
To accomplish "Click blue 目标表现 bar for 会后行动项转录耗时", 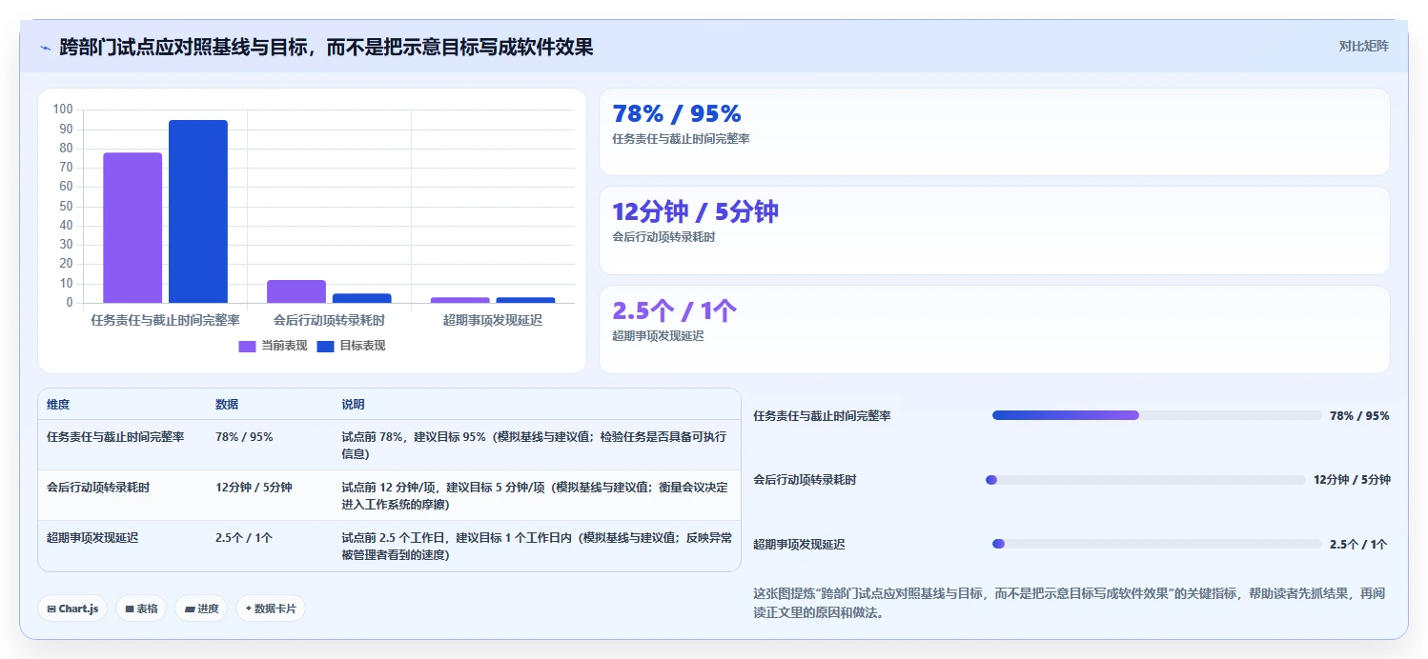I will 362,298.
